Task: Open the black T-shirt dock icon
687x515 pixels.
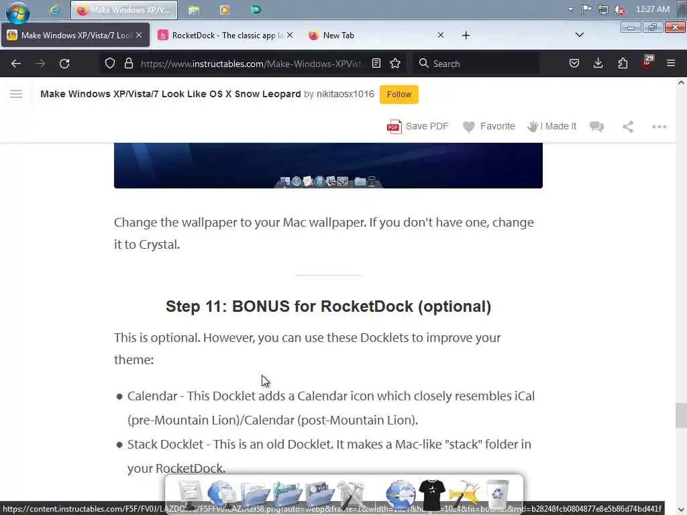Action: click(x=433, y=495)
